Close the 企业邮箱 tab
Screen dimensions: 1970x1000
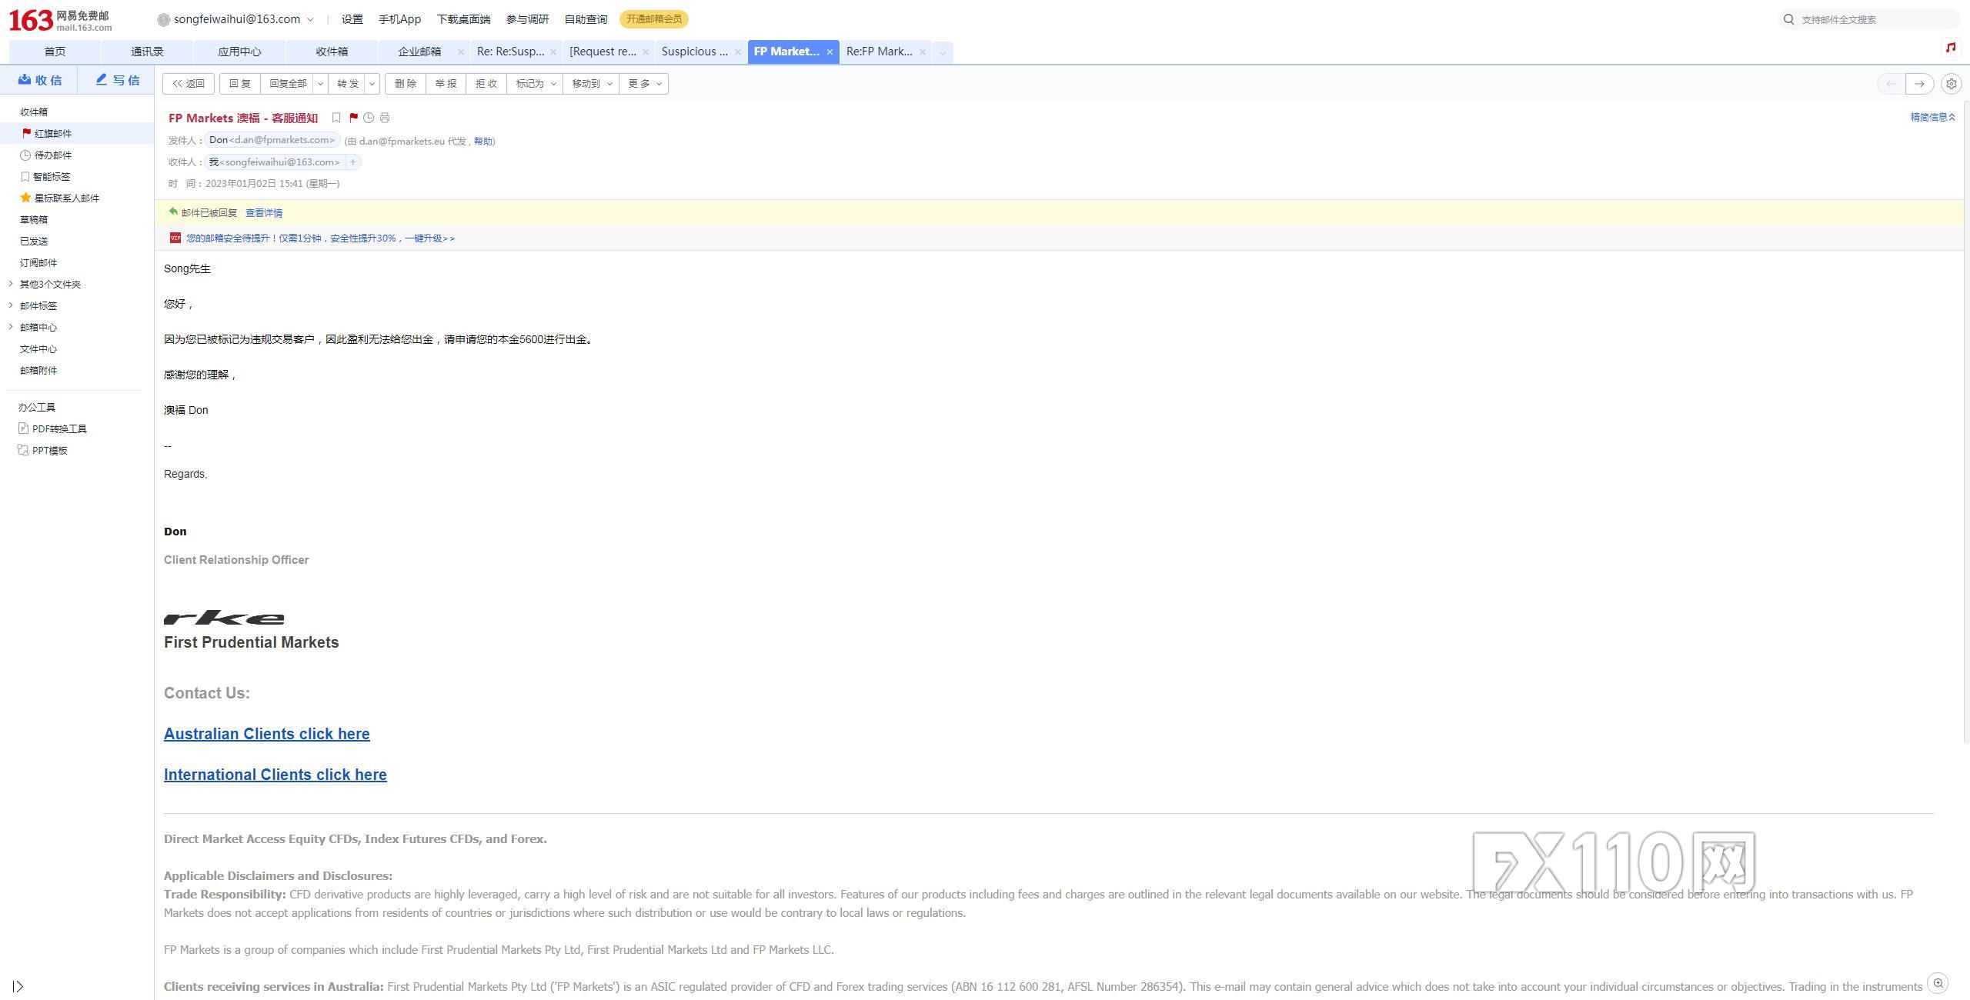[x=460, y=52]
